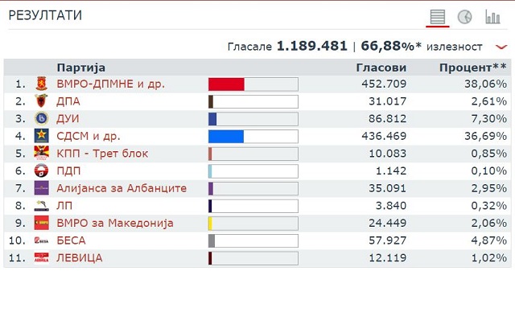This screenshot has width=515, height=312.
Task: Click the blue СДСМ vote percentage bar
Action: [x=226, y=137]
